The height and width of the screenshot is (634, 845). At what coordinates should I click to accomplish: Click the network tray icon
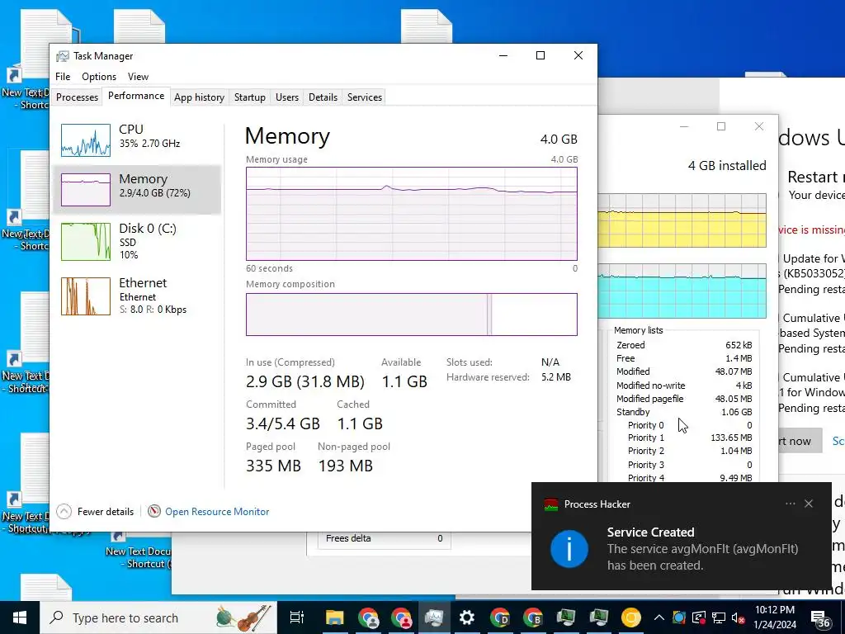click(x=719, y=617)
